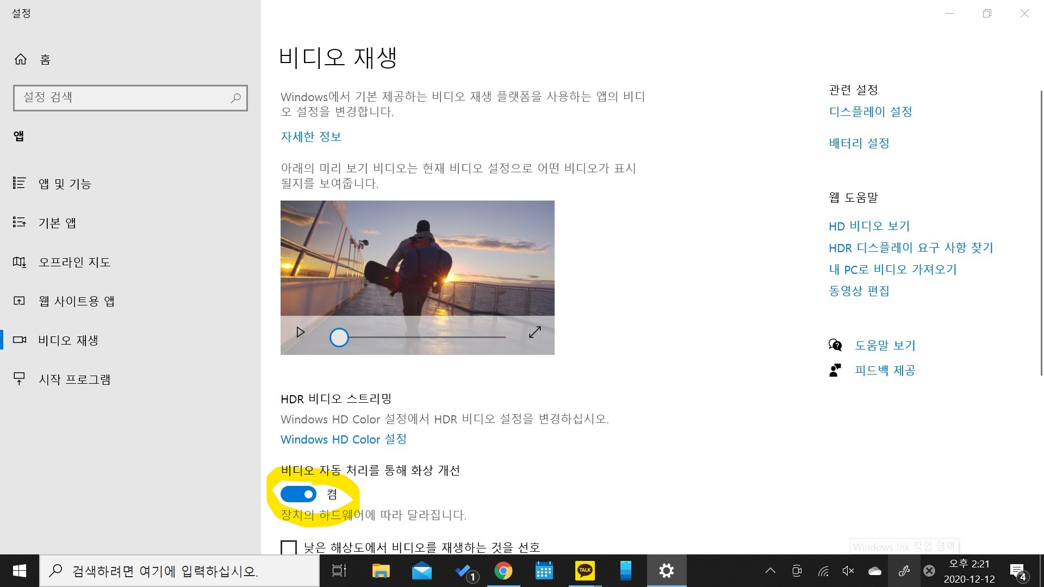The height and width of the screenshot is (587, 1044).
Task: Click the muted volume tray icon
Action: coord(848,571)
